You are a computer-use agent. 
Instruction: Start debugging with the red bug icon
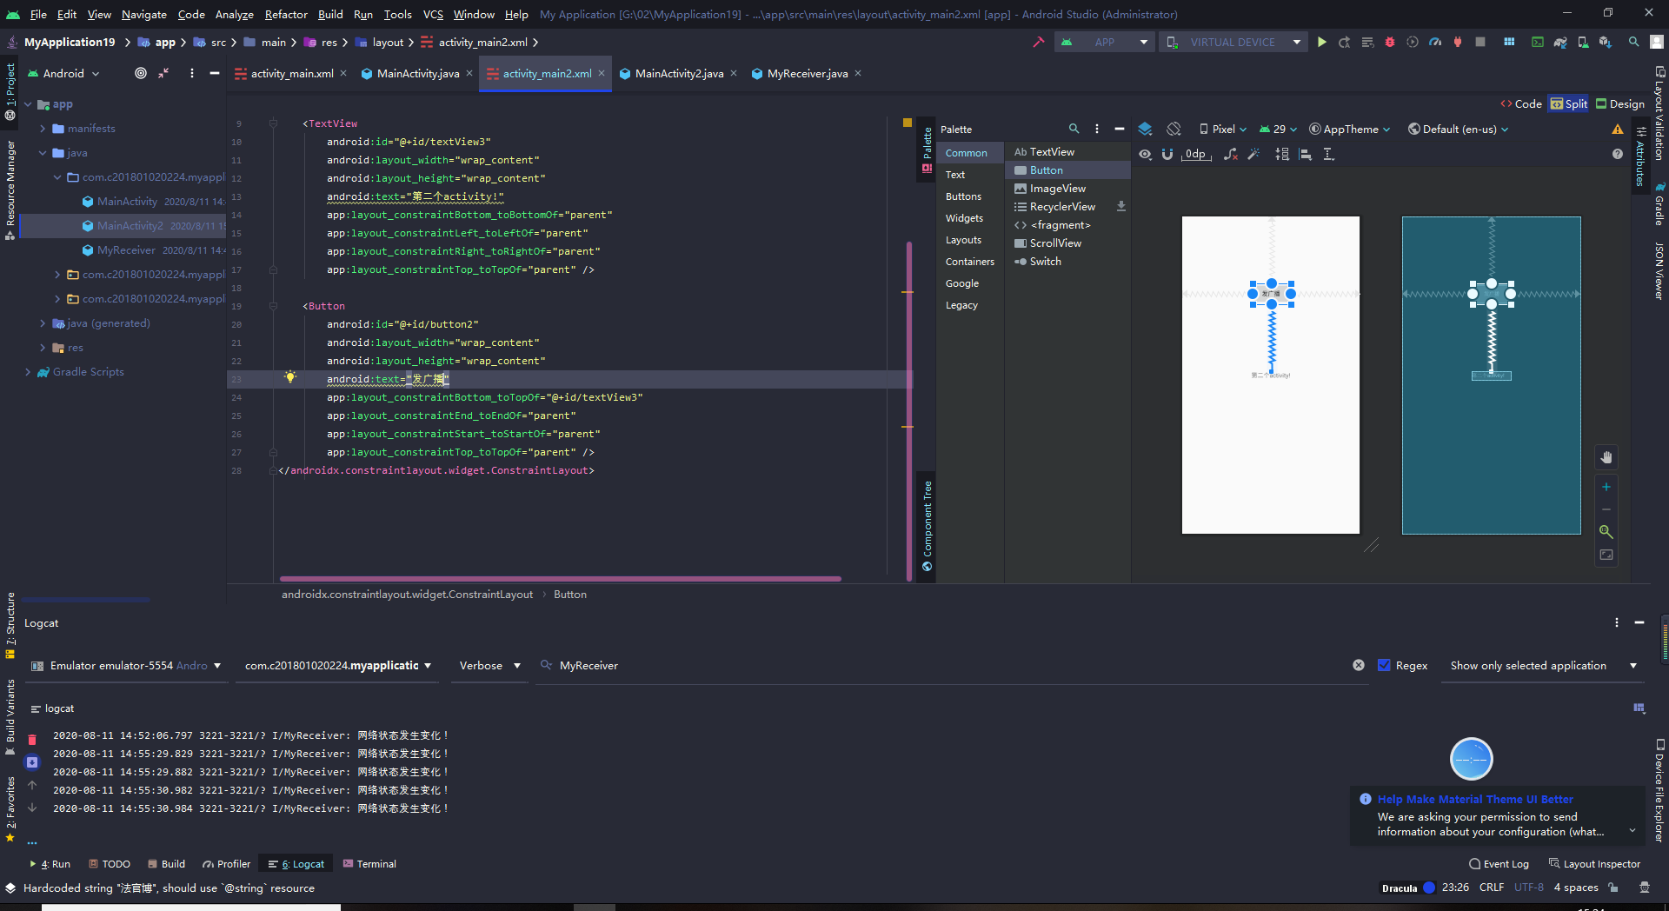point(1389,42)
